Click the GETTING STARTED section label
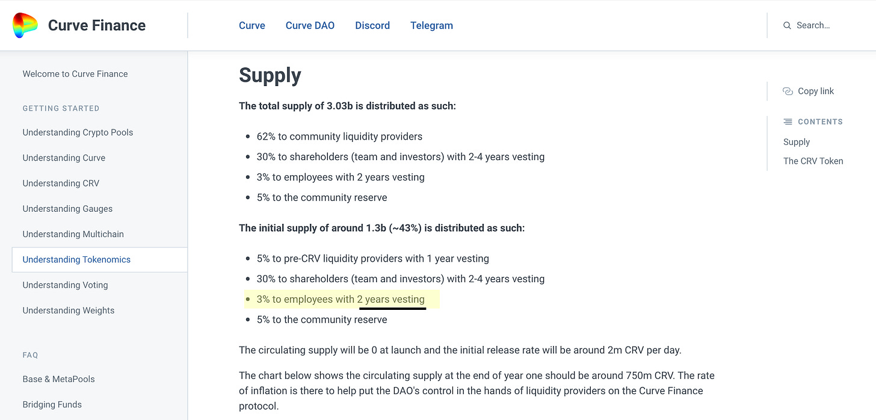The height and width of the screenshot is (420, 876). [x=61, y=108]
